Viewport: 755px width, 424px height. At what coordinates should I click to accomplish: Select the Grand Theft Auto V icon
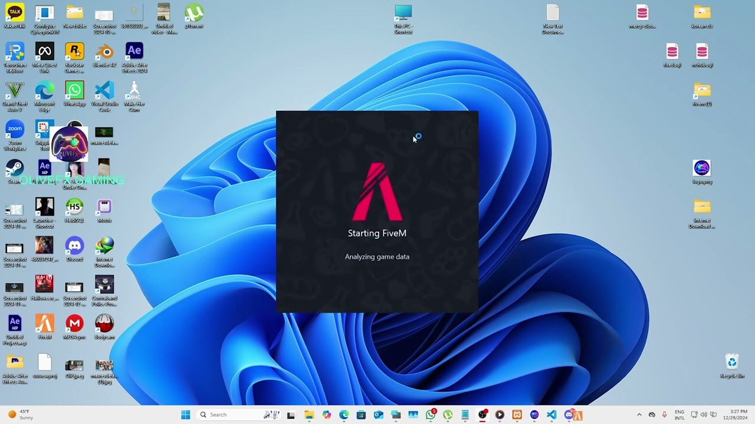(15, 97)
